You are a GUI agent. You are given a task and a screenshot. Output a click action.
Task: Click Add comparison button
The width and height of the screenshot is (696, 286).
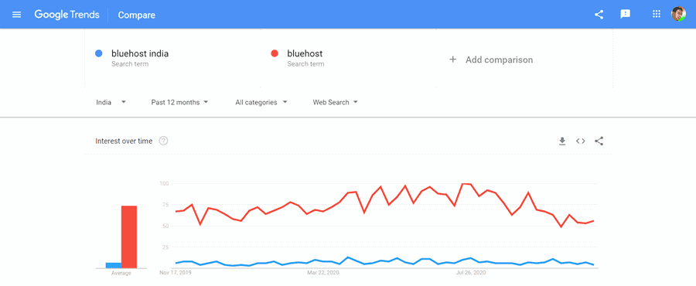tap(491, 60)
